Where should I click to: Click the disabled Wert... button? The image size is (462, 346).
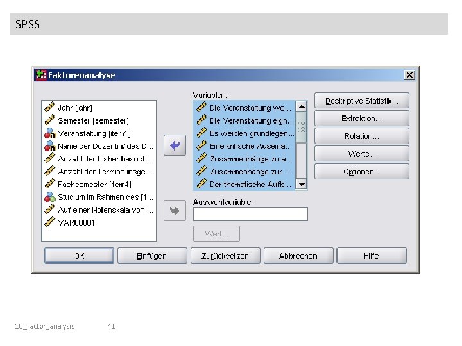coord(216,234)
